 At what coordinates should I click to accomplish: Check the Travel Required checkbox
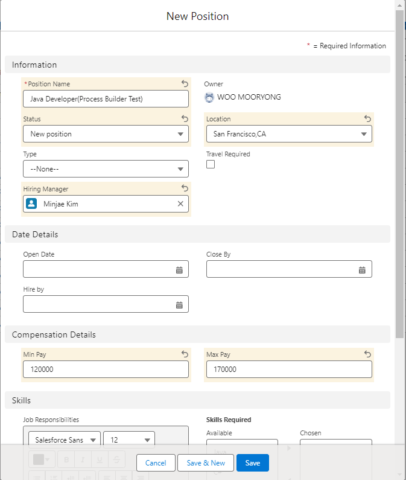[x=211, y=164]
